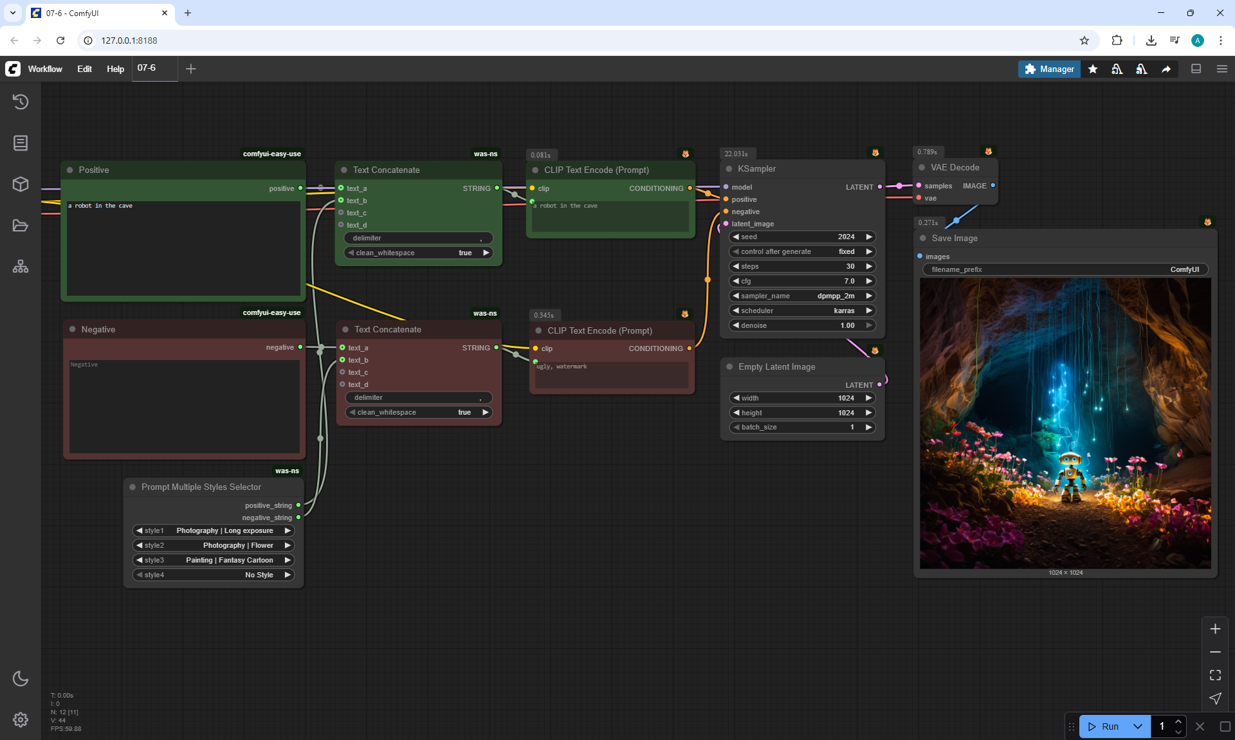Click the denoise slider in KSampler
The image size is (1235, 740).
[x=801, y=325]
